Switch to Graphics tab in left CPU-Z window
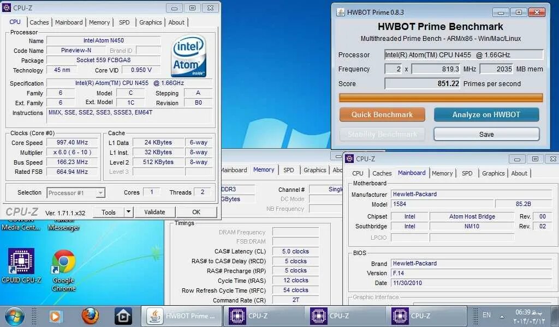The image size is (559, 327). pyautogui.click(x=151, y=22)
